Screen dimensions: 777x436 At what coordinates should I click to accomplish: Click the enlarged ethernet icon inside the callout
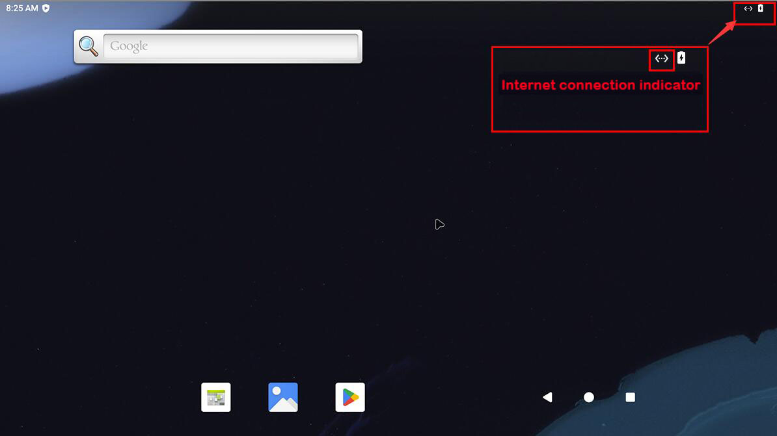click(662, 58)
